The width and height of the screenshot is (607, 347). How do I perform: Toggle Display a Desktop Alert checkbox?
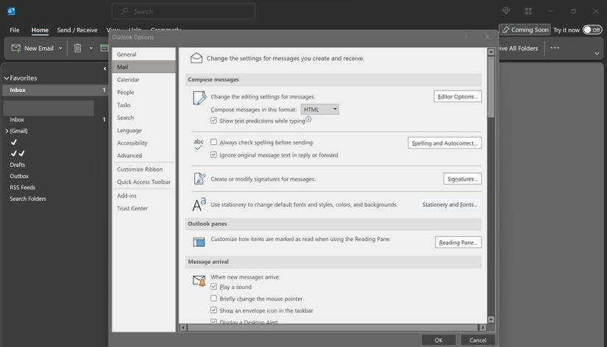pos(213,321)
